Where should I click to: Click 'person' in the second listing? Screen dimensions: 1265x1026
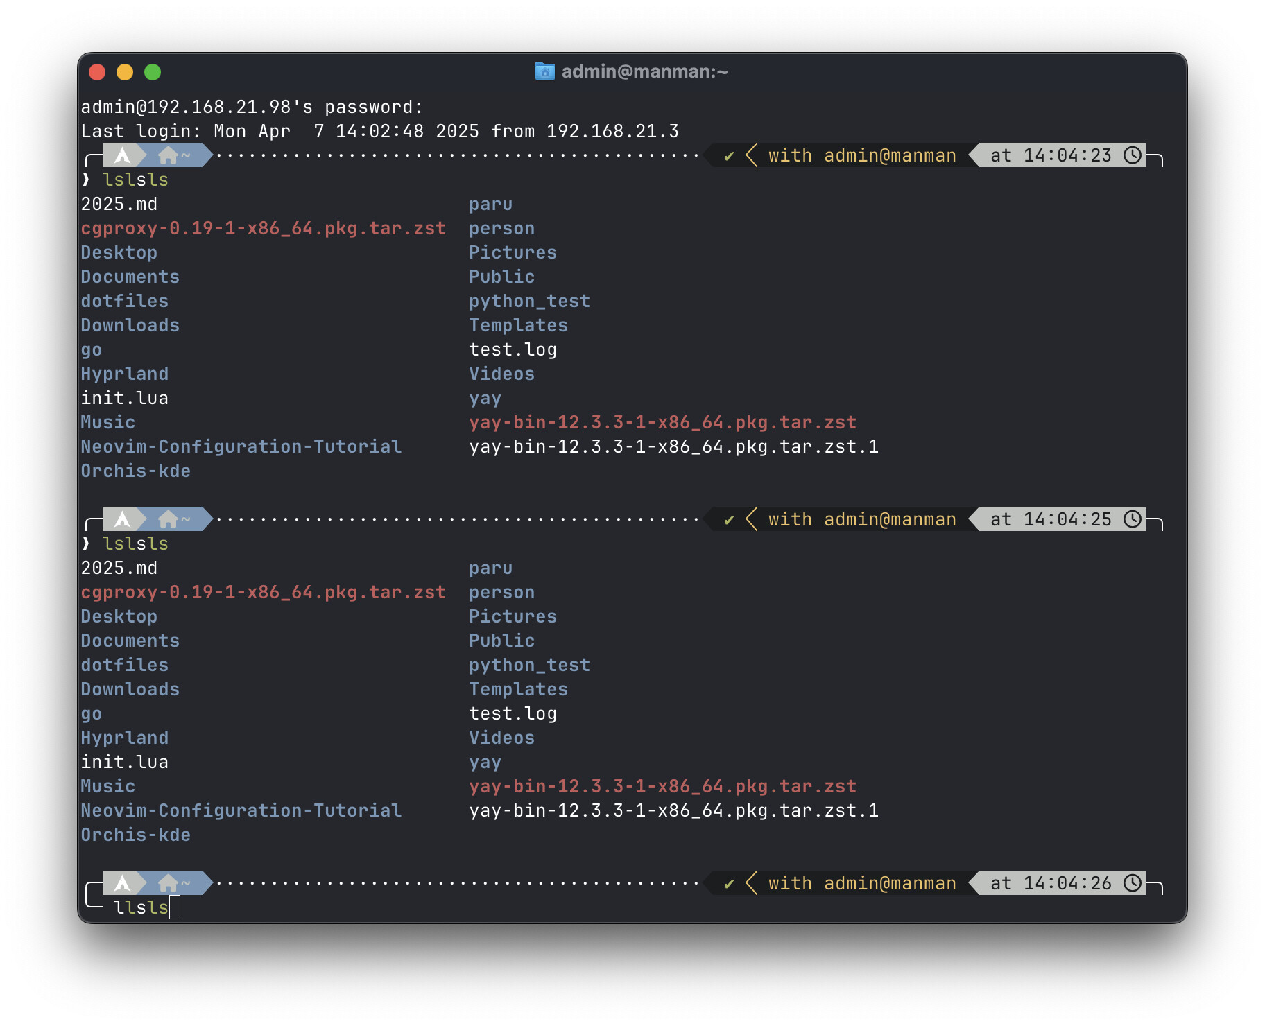tap(502, 592)
